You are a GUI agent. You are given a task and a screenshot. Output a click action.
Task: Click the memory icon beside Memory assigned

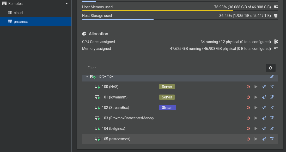click(276, 48)
